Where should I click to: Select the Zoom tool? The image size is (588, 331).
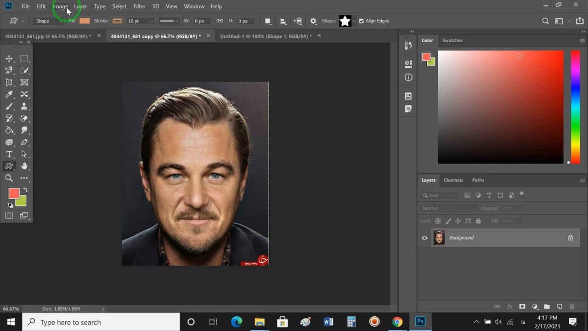tap(9, 178)
